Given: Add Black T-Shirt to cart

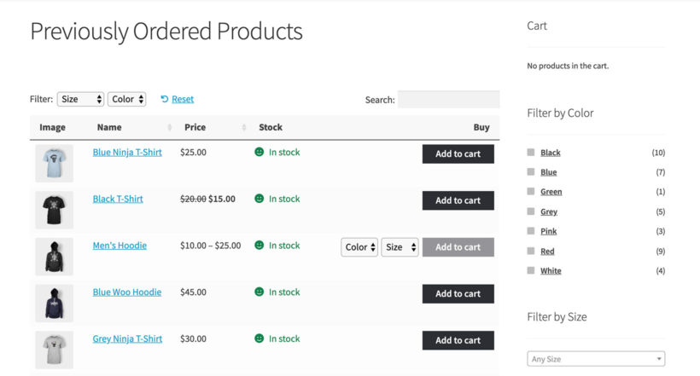Looking at the screenshot, I should (458, 200).
